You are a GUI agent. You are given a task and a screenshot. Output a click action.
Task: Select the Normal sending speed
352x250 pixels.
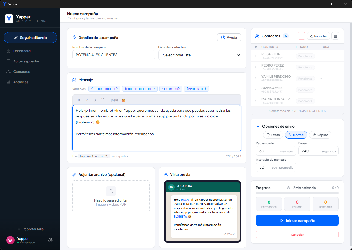tap(296, 135)
